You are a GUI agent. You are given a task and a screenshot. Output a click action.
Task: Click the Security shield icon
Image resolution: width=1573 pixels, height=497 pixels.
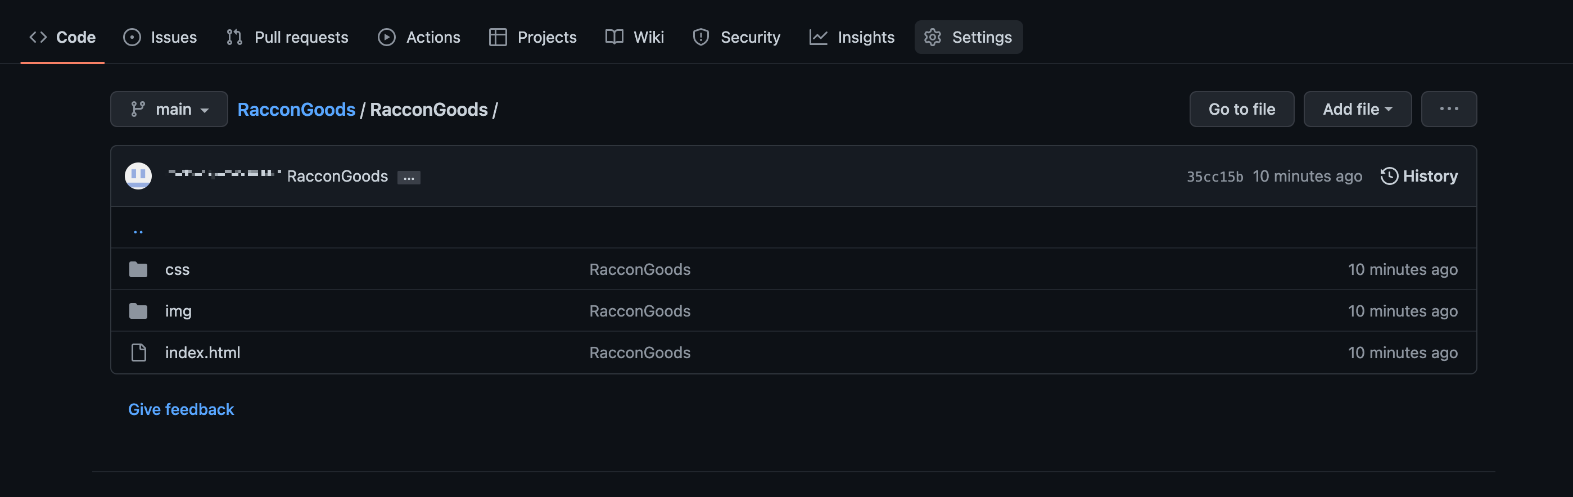(x=701, y=37)
